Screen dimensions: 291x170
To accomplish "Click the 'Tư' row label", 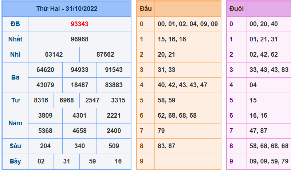I will 15,100.
